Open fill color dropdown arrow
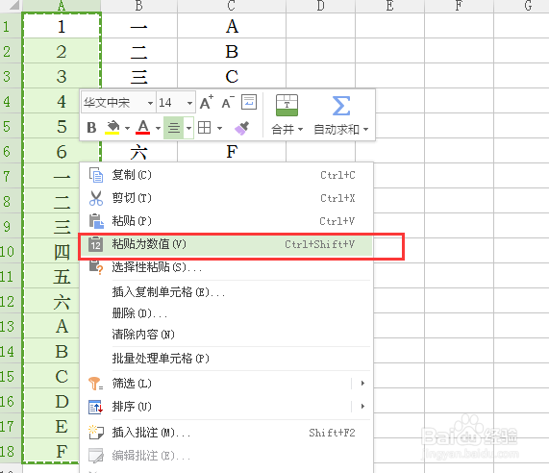Screen dimensions: 549x473 pos(128,128)
